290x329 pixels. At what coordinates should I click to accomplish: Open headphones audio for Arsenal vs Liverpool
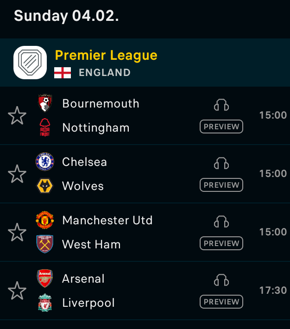pos(221,280)
